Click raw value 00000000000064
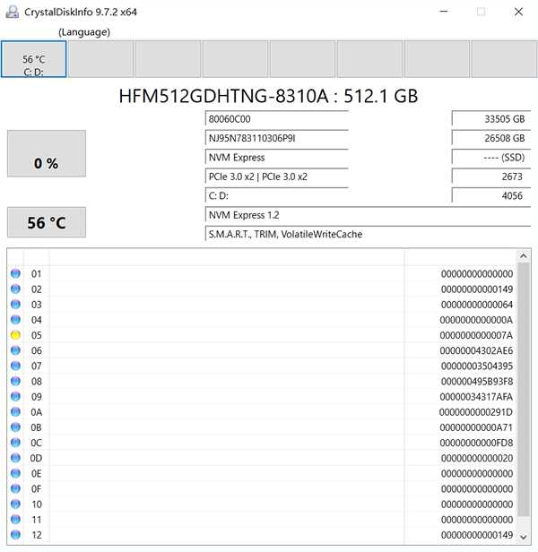The image size is (538, 552). [476, 305]
